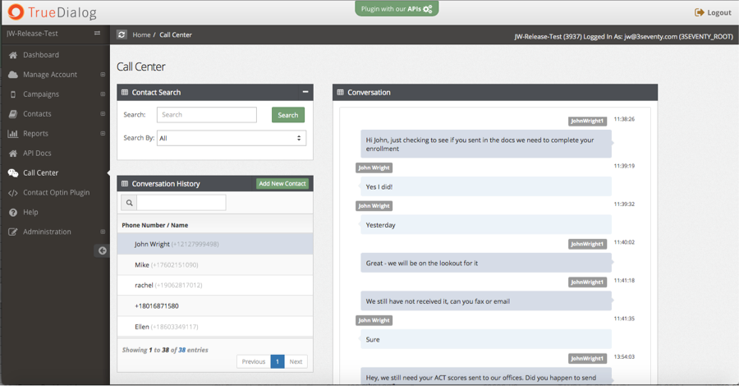
Task: Select the John Wright conversation row
Action: click(x=215, y=244)
